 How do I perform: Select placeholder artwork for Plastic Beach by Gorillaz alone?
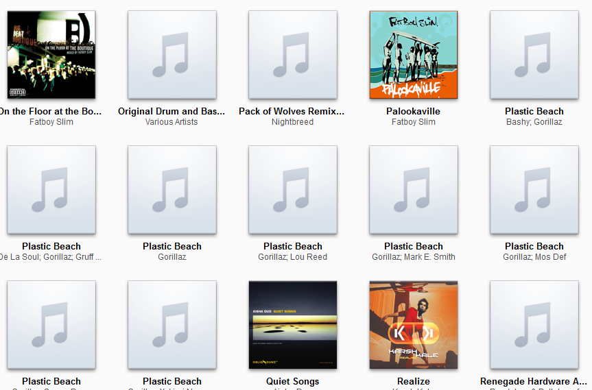coord(172,190)
